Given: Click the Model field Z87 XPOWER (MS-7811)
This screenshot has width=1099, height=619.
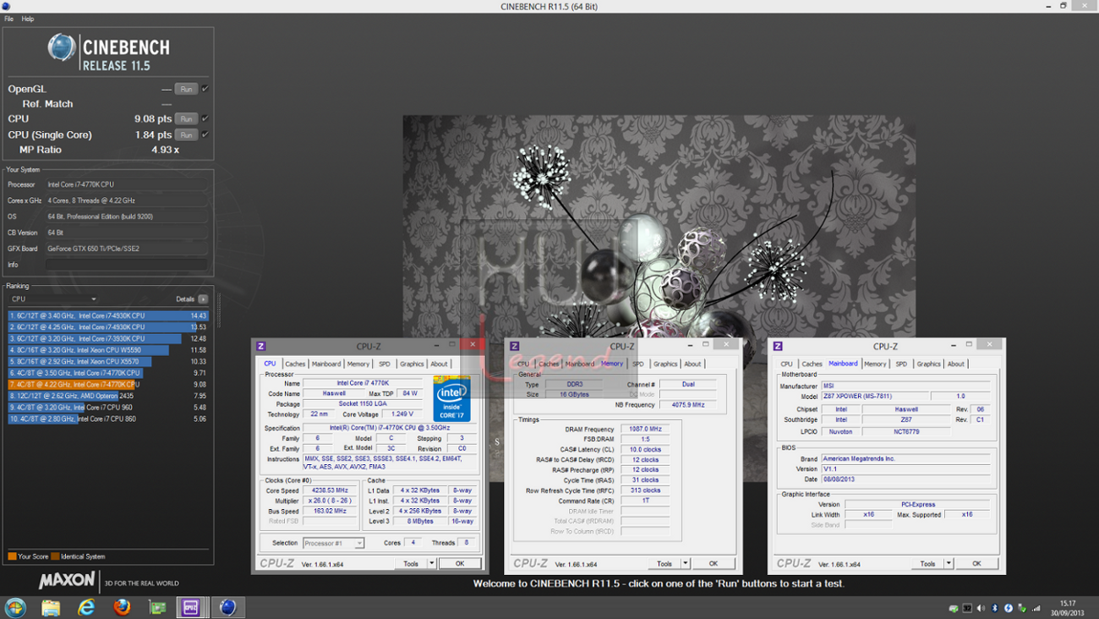Looking at the screenshot, I should coord(874,396).
